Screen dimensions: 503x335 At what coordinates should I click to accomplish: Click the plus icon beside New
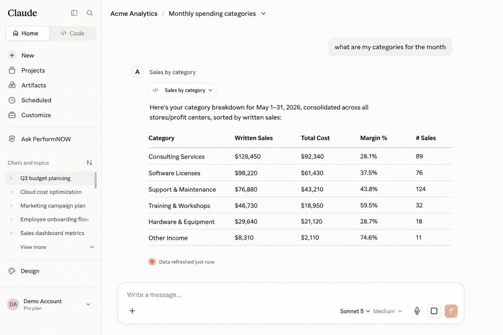click(x=12, y=55)
